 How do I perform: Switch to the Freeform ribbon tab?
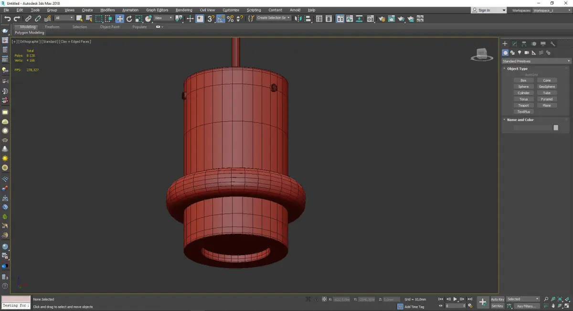point(52,27)
